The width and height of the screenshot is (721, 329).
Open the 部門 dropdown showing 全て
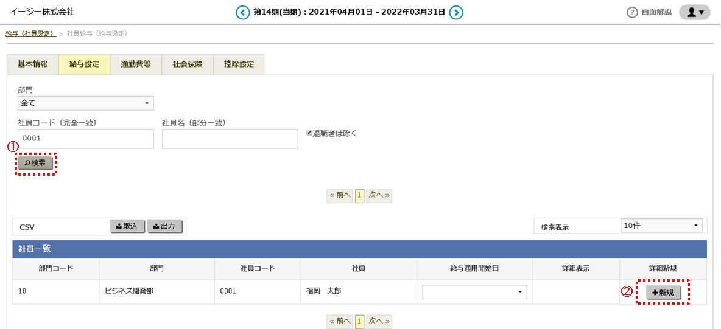85,103
